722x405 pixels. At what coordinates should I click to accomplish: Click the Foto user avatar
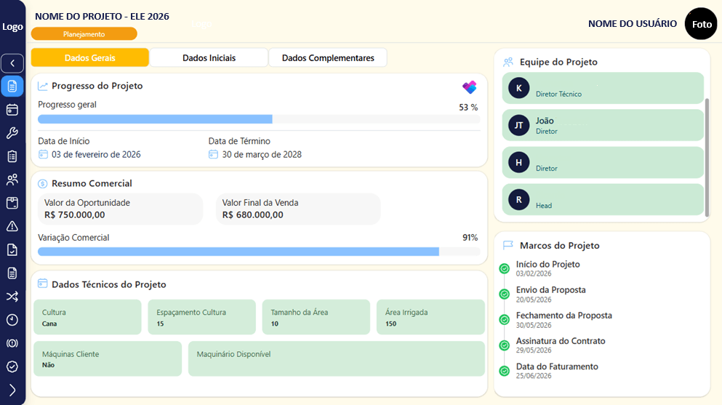coord(702,24)
